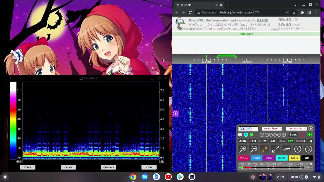Zoom out waterfall with magnifier minus
Viewport: 324px width, 182px height.
pos(254,149)
